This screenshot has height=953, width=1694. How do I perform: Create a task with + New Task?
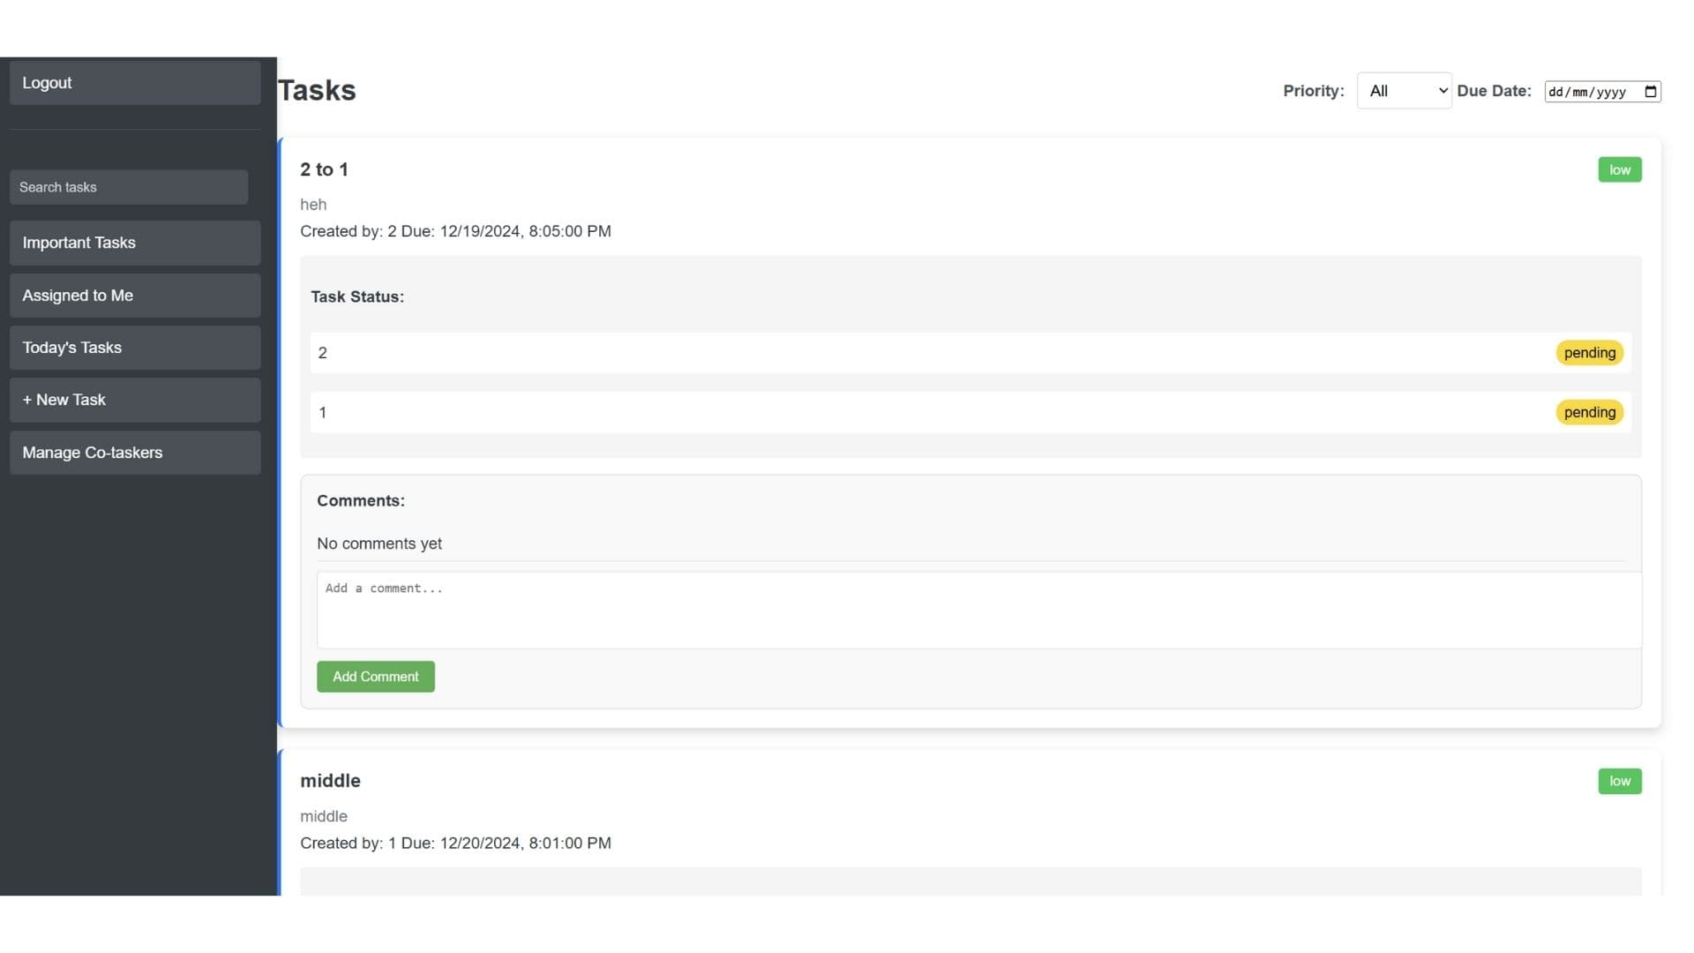pos(135,400)
